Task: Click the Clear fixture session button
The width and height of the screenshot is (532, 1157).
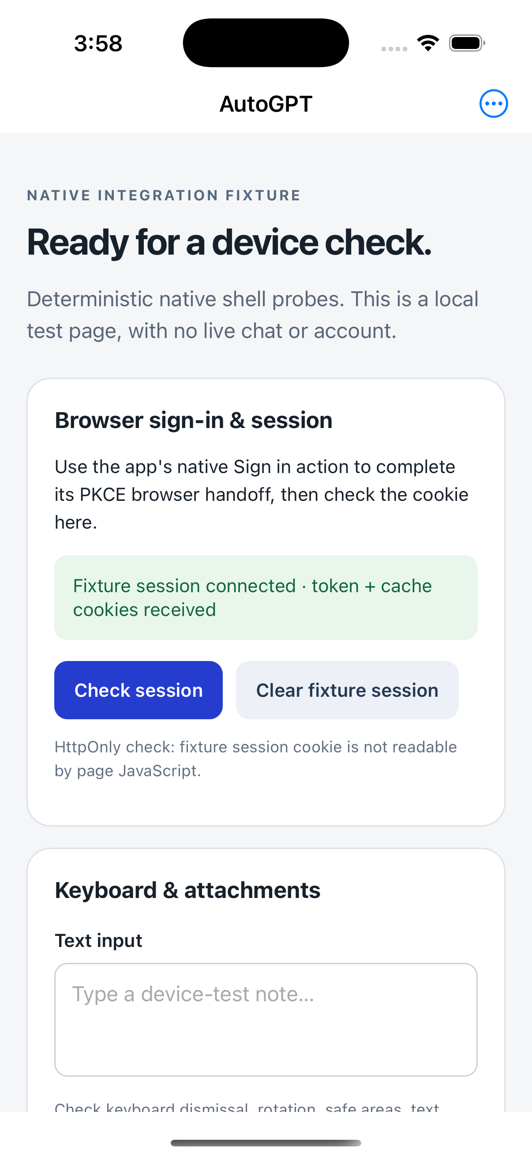Action: tap(347, 690)
